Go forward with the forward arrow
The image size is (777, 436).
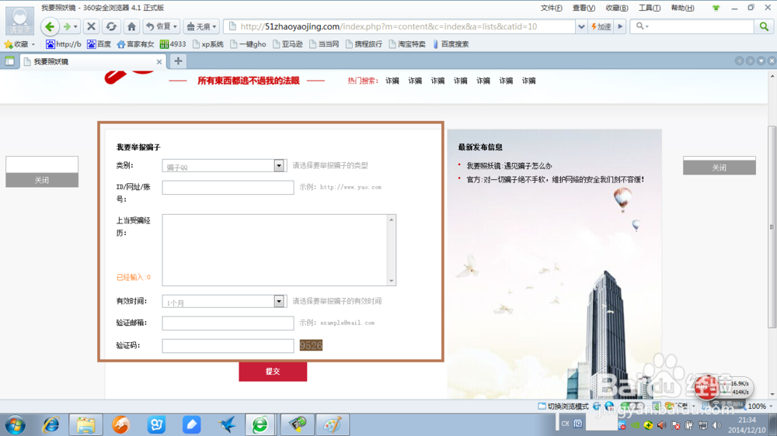pyautogui.click(x=66, y=26)
